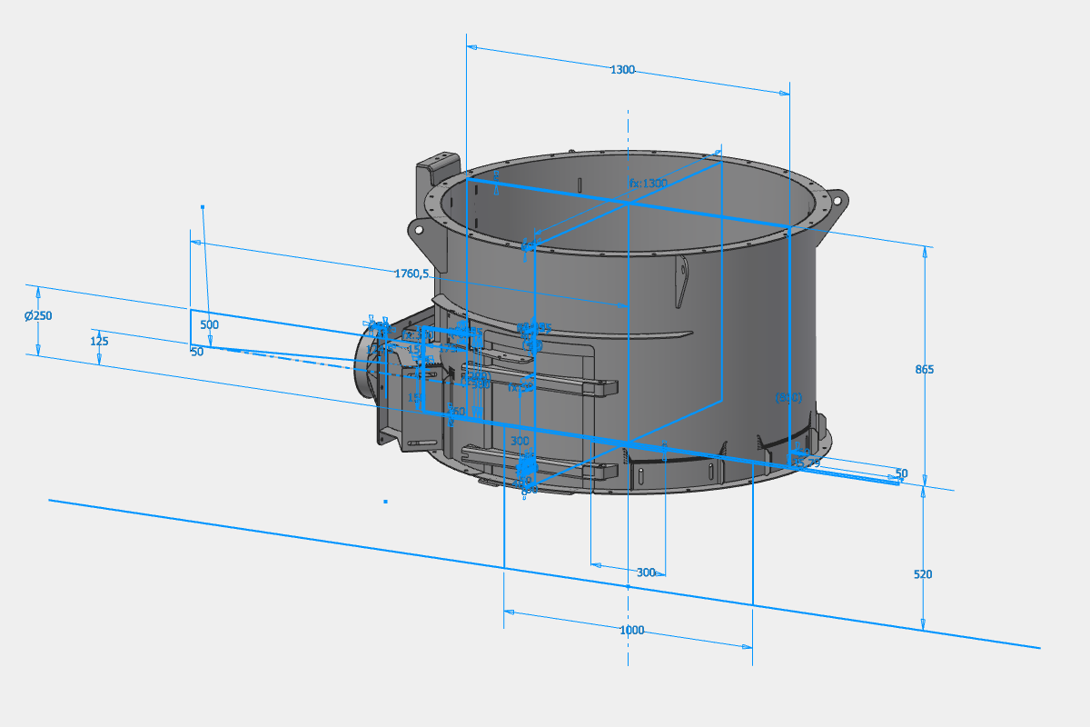Select the 50 dimension below the 500 rectangle
The height and width of the screenshot is (727, 1090).
tap(197, 352)
